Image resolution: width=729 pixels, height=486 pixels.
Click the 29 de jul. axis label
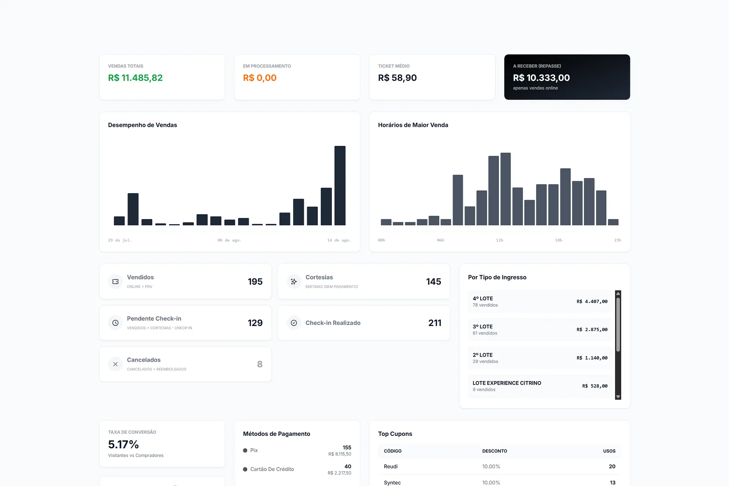tap(120, 240)
